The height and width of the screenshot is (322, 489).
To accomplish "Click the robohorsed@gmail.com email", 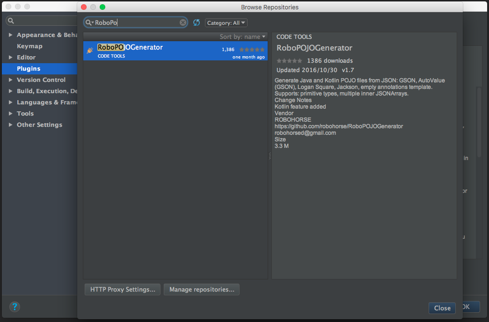I will coord(305,133).
